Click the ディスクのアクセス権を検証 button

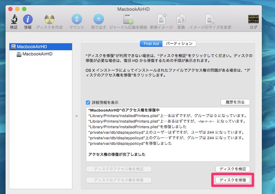coord(119,169)
